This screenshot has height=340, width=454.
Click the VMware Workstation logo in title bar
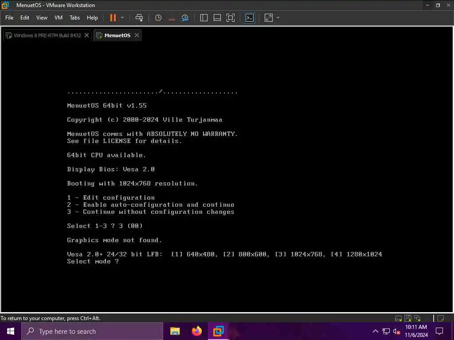coord(5,5)
